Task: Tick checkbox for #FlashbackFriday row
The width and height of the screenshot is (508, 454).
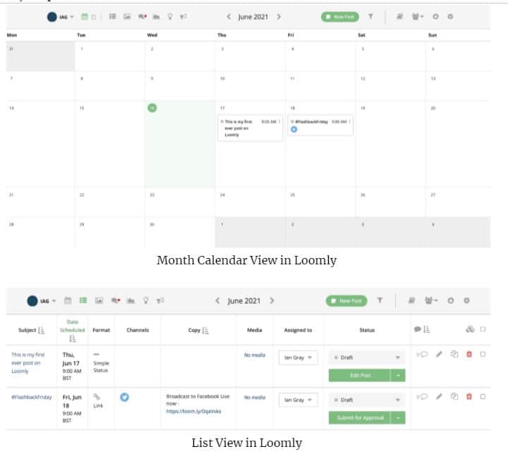Action: 483,397
